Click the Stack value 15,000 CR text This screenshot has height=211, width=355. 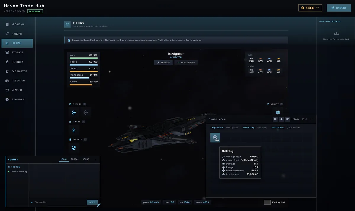252,174
